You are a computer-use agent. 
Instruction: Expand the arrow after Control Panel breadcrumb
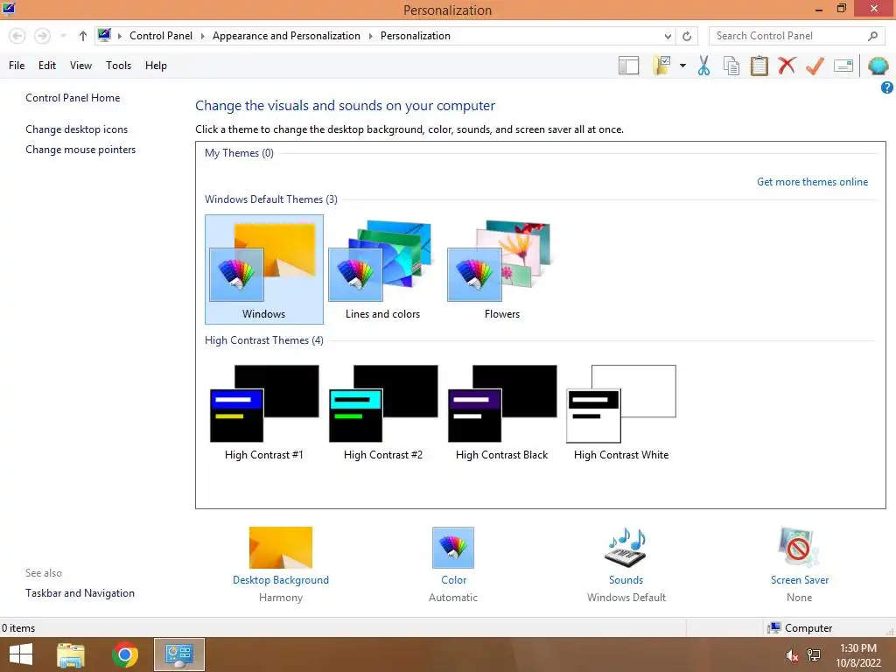[x=202, y=36]
